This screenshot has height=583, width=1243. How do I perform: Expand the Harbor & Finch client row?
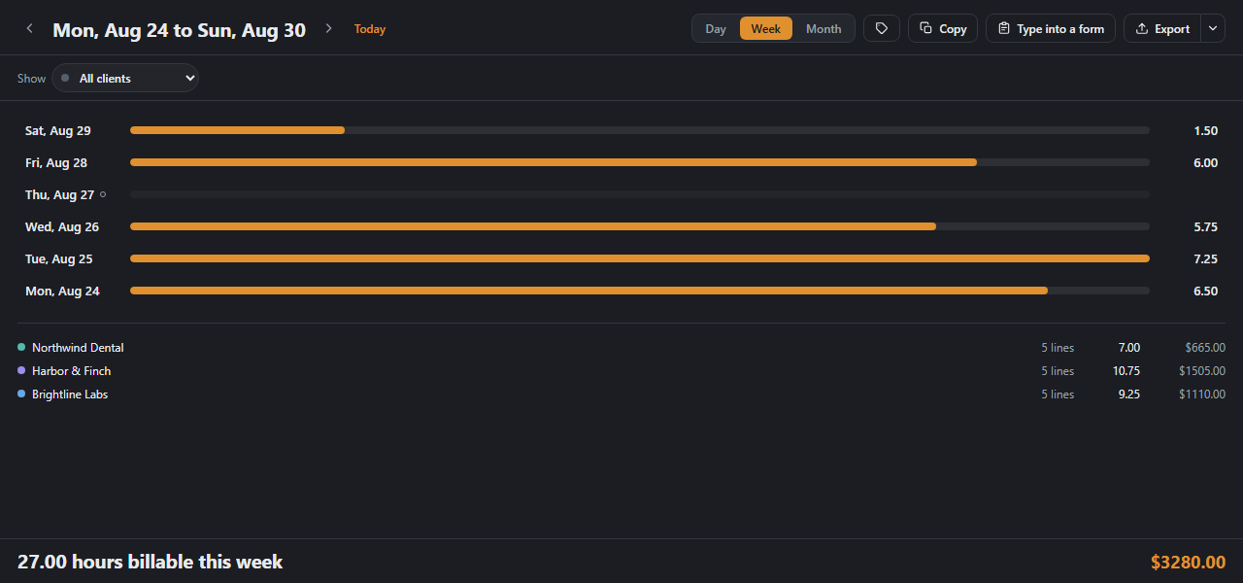point(621,371)
